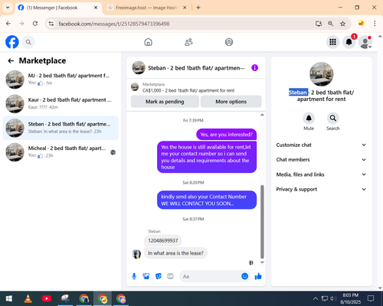Expand Media, files and links section
383x306 pixels.
(321, 174)
